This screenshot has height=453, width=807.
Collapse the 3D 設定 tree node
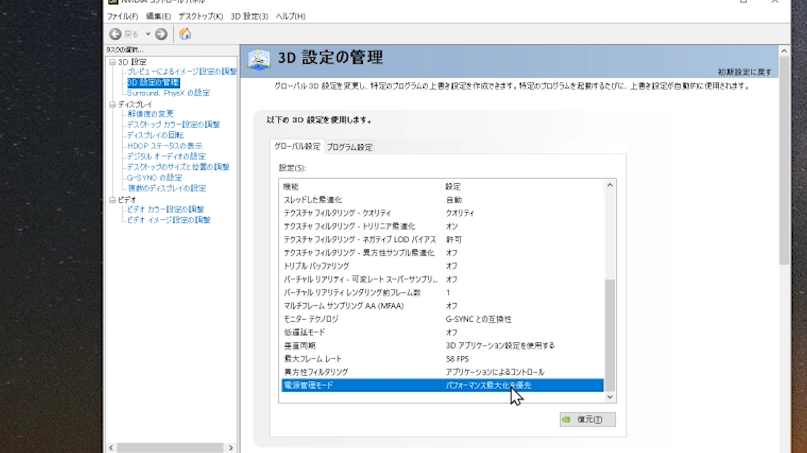click(x=112, y=62)
